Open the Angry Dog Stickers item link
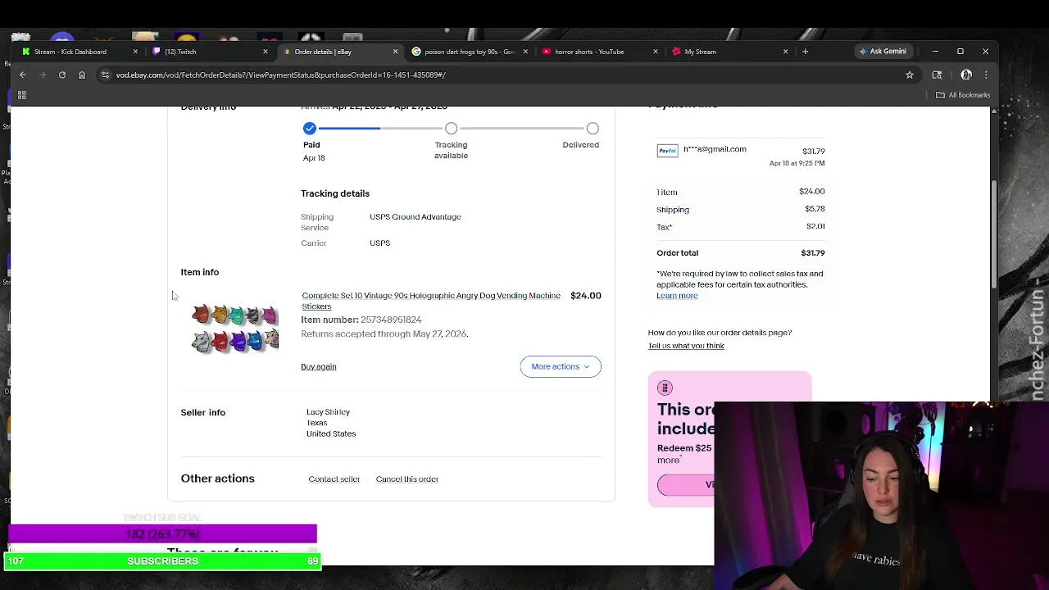This screenshot has height=590, width=1049. click(x=431, y=301)
